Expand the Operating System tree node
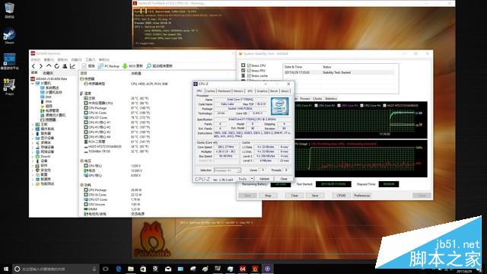The height and width of the screenshot is (274, 487). pos(33,129)
